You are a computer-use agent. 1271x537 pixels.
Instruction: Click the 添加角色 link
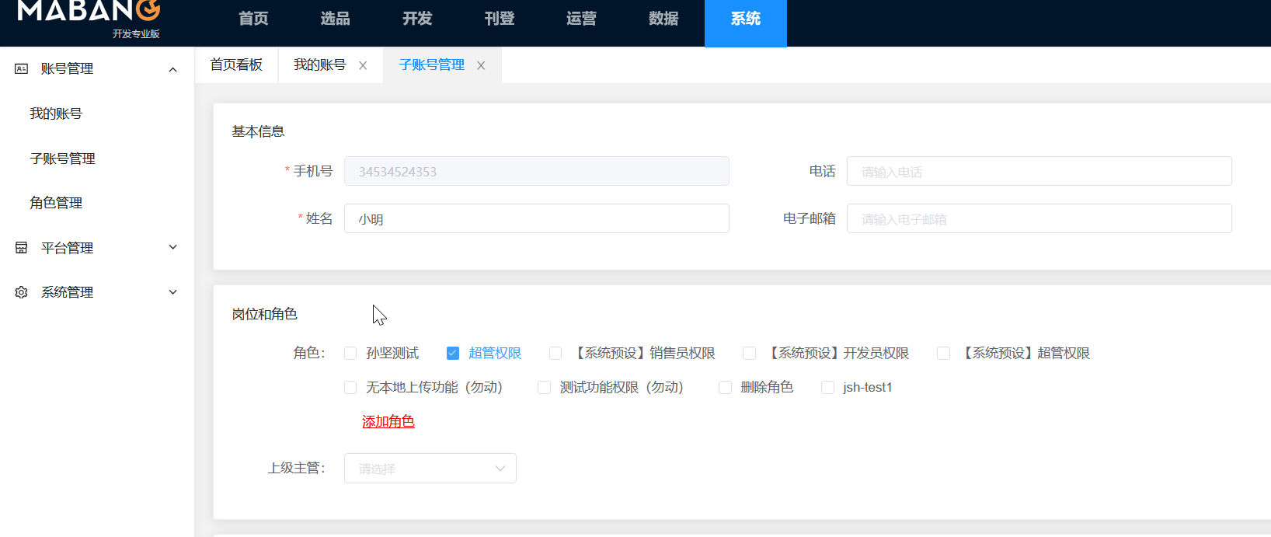tap(388, 422)
